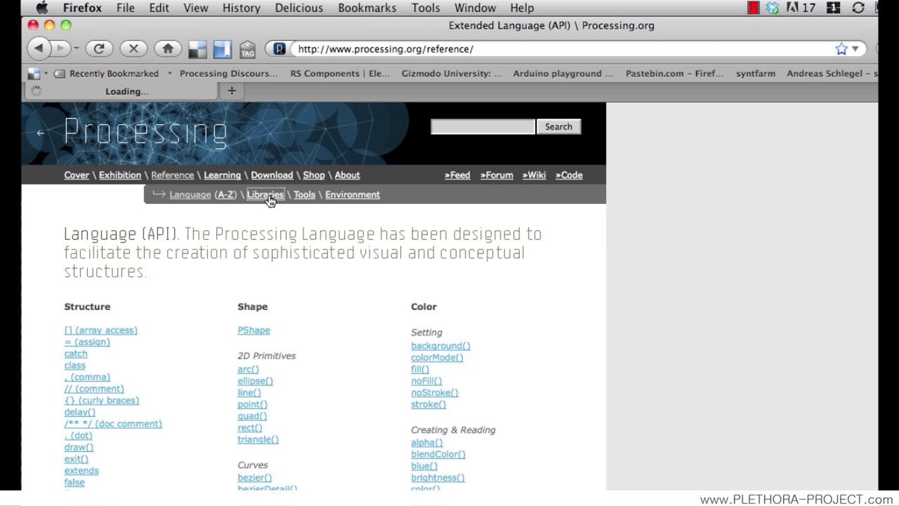
Task: Open back-forward history dropdown arrow
Action: pyautogui.click(x=76, y=48)
